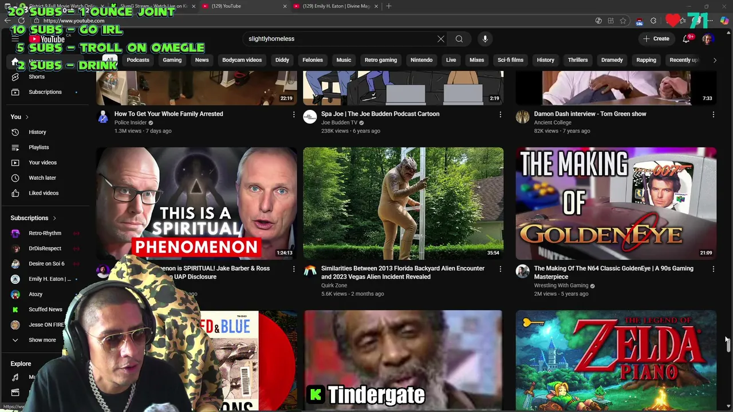Open Watch later in sidebar
The width and height of the screenshot is (733, 412).
click(x=42, y=178)
